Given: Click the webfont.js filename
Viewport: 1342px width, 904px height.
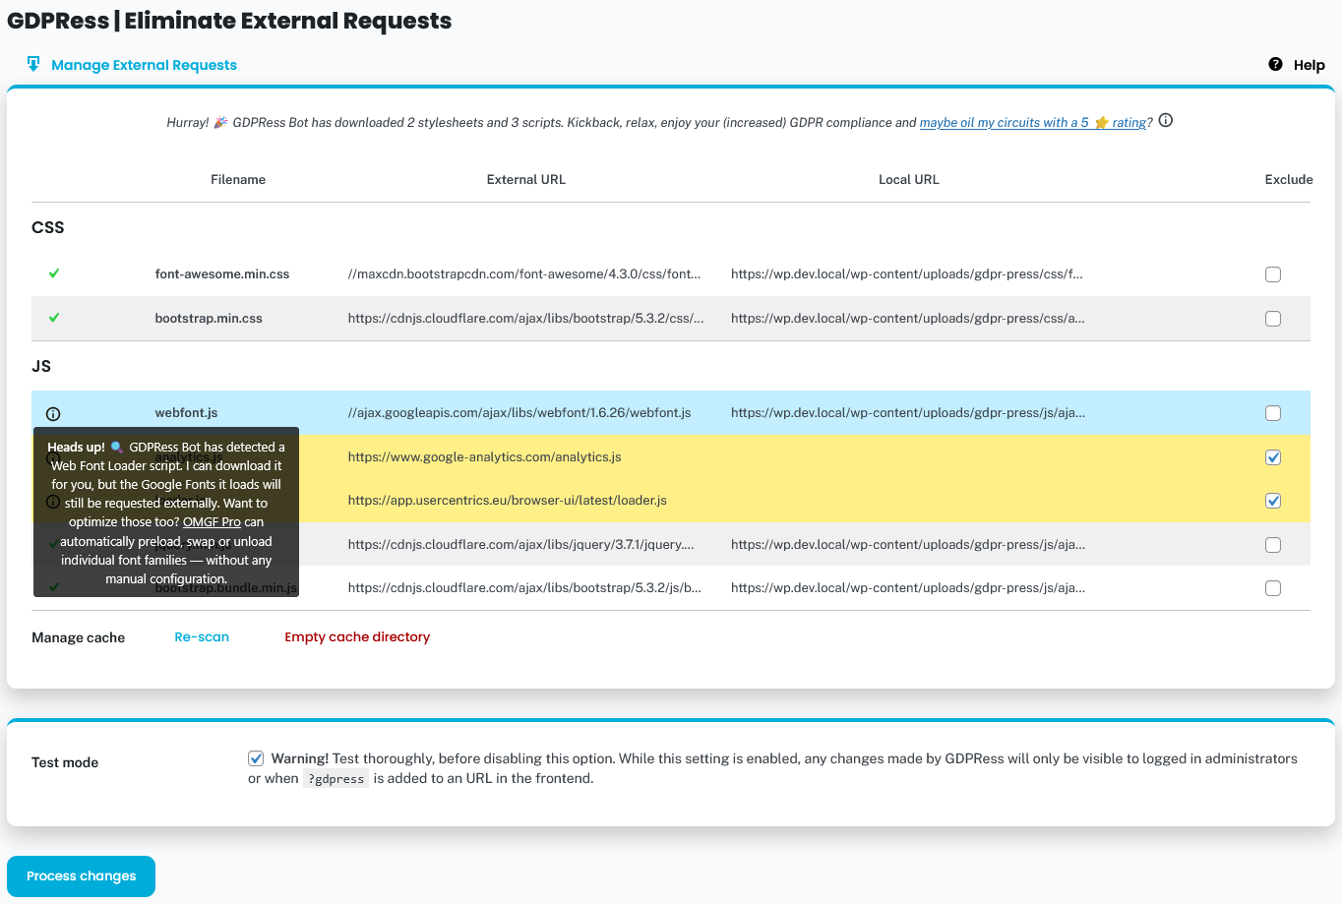Looking at the screenshot, I should (186, 413).
